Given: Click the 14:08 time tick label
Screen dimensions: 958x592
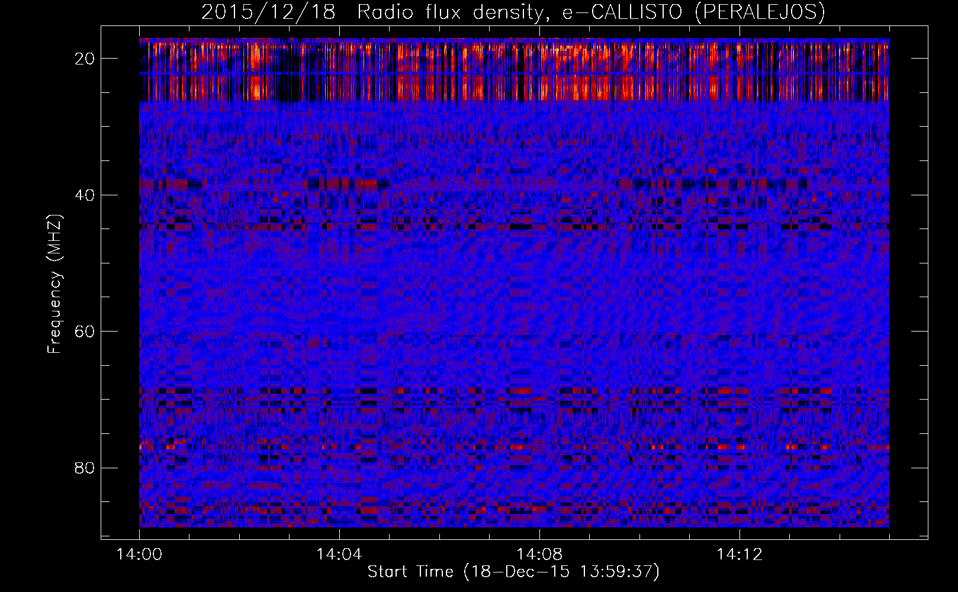Looking at the screenshot, I should [539, 555].
